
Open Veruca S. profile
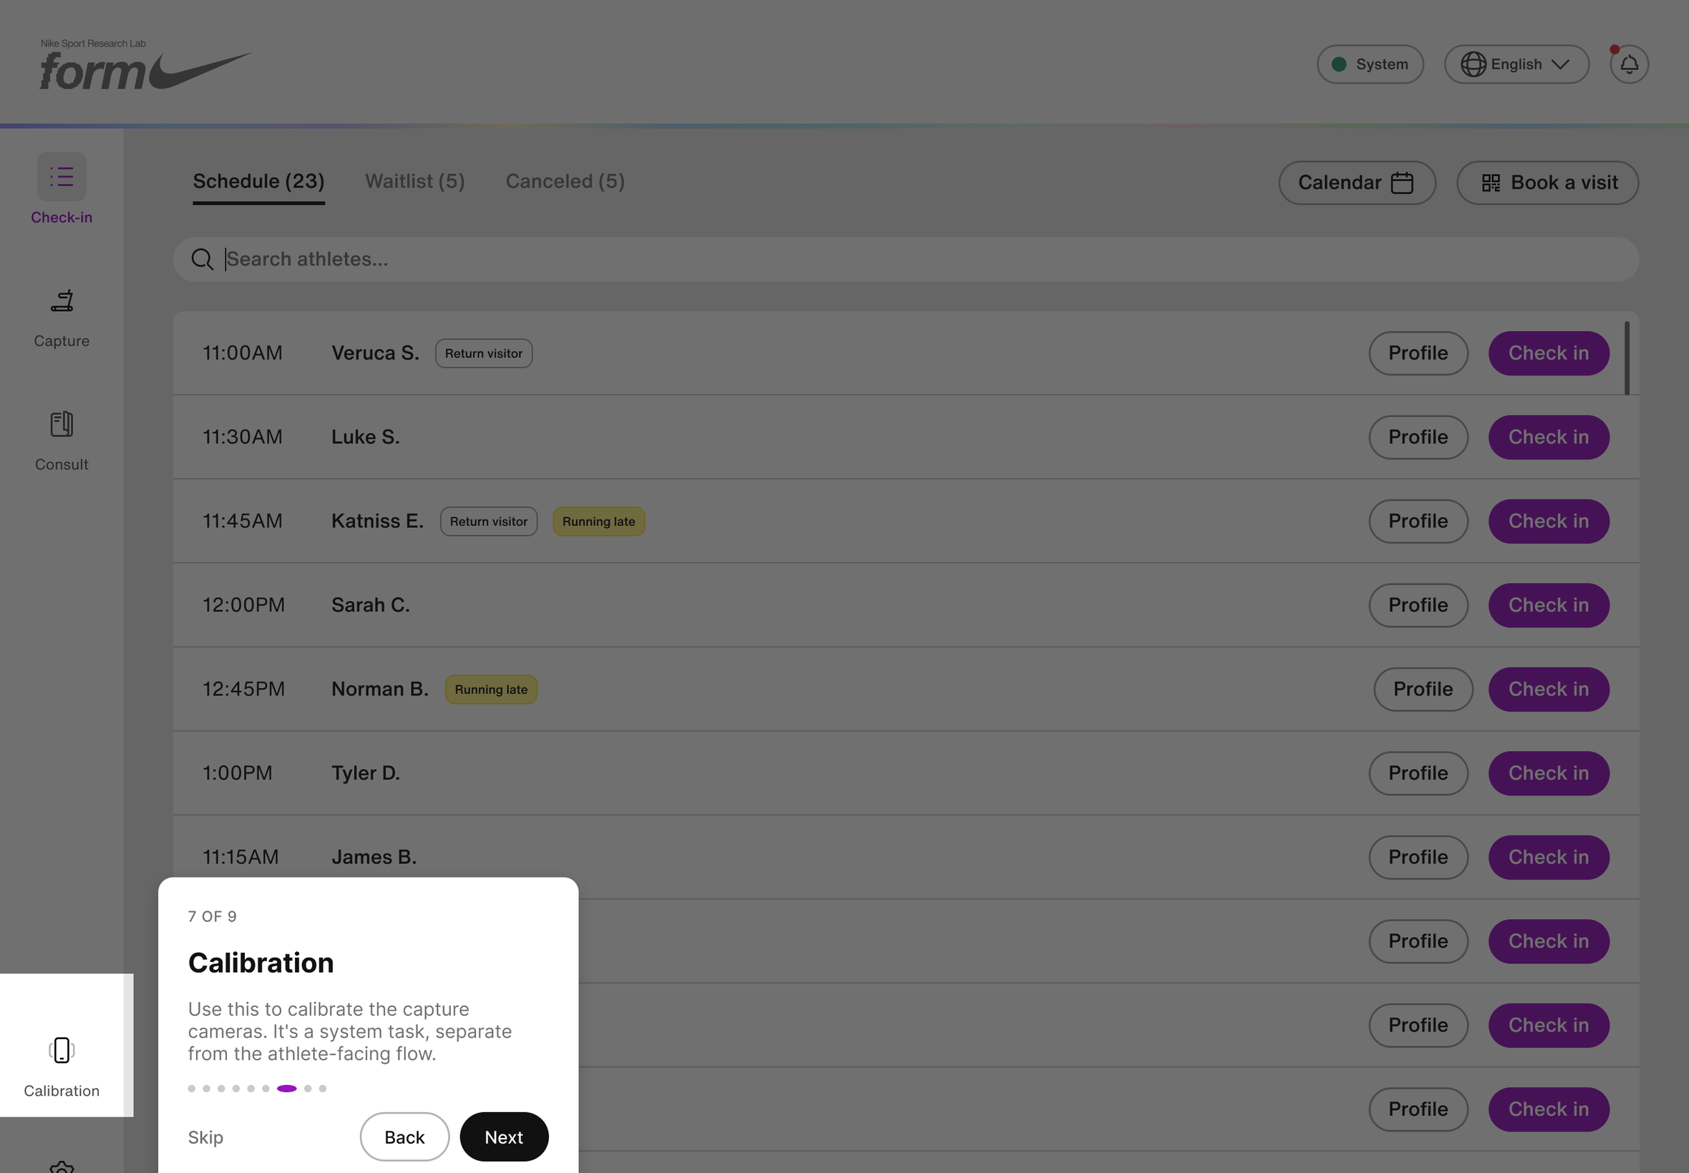tap(1418, 353)
